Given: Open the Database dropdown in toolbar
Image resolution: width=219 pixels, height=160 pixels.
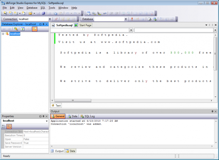Looking at the screenshot, I should coord(126,19).
